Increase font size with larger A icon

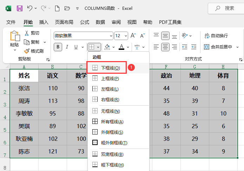point(133,35)
